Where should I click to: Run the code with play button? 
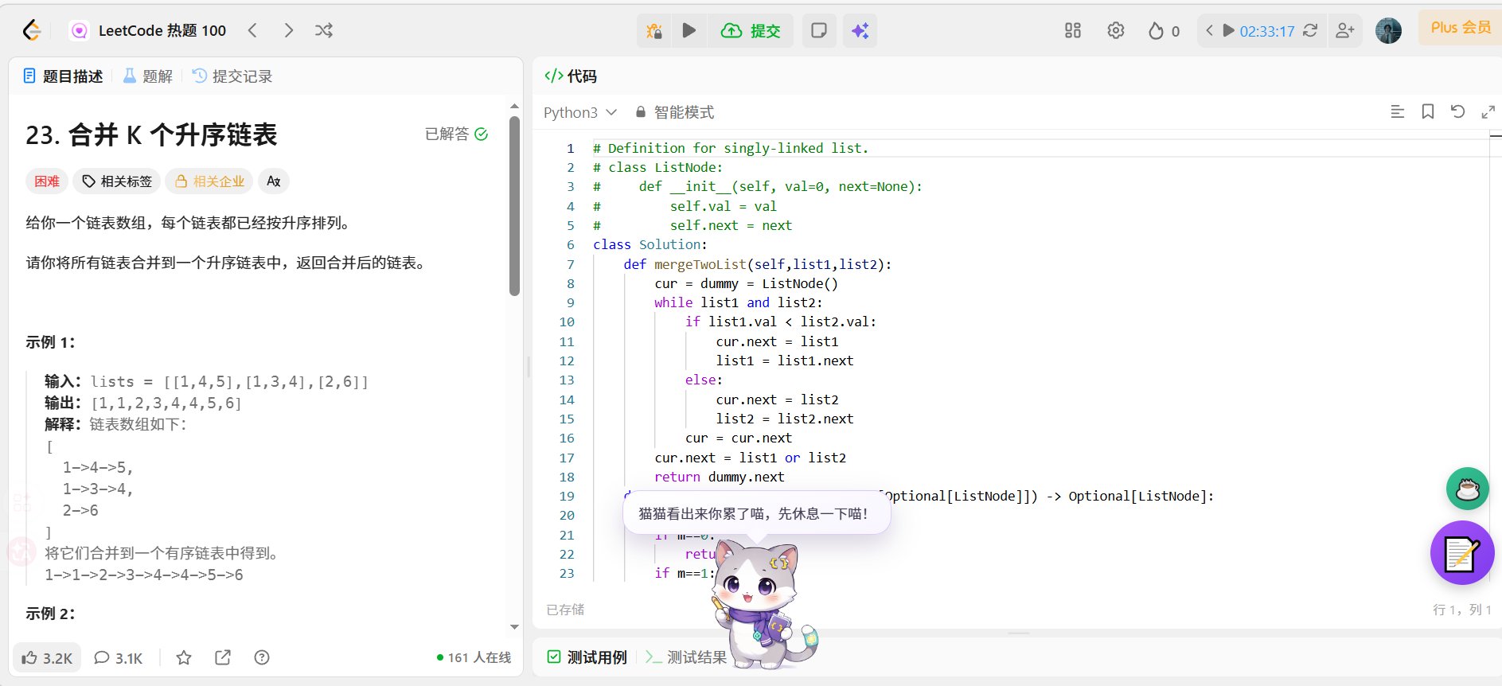[x=689, y=30]
